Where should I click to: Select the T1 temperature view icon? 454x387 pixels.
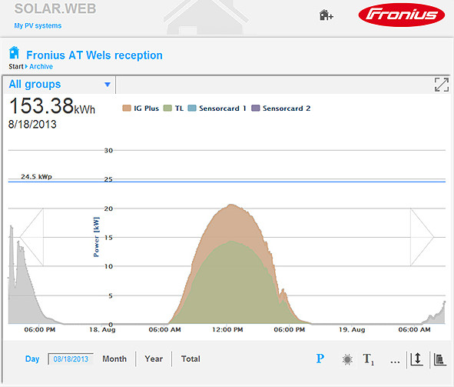tap(368, 359)
